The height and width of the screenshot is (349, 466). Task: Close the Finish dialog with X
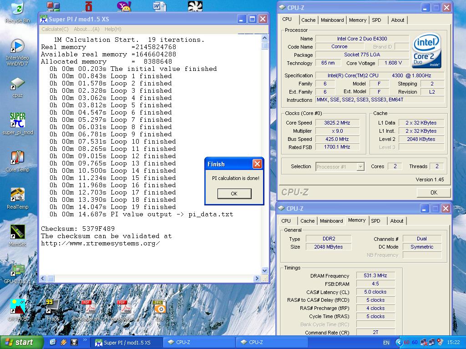click(x=257, y=164)
